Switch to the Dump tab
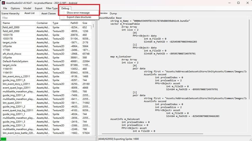This screenshot has width=252, height=141. point(113,14)
